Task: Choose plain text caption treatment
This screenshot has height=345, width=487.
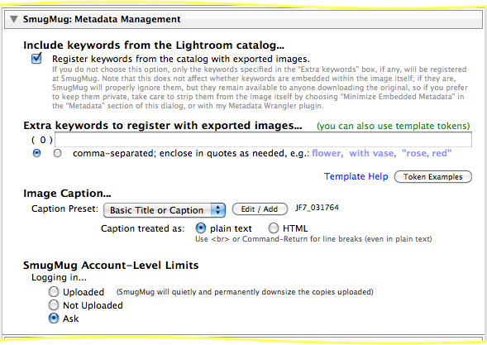Action: 201,228
